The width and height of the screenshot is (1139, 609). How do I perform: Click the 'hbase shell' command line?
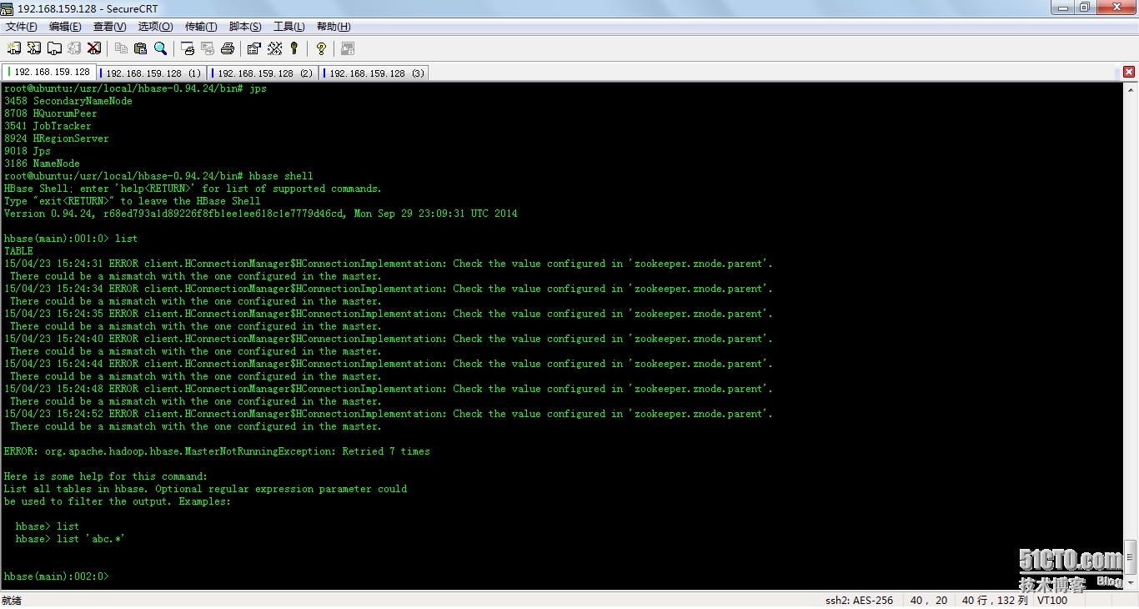[158, 176]
